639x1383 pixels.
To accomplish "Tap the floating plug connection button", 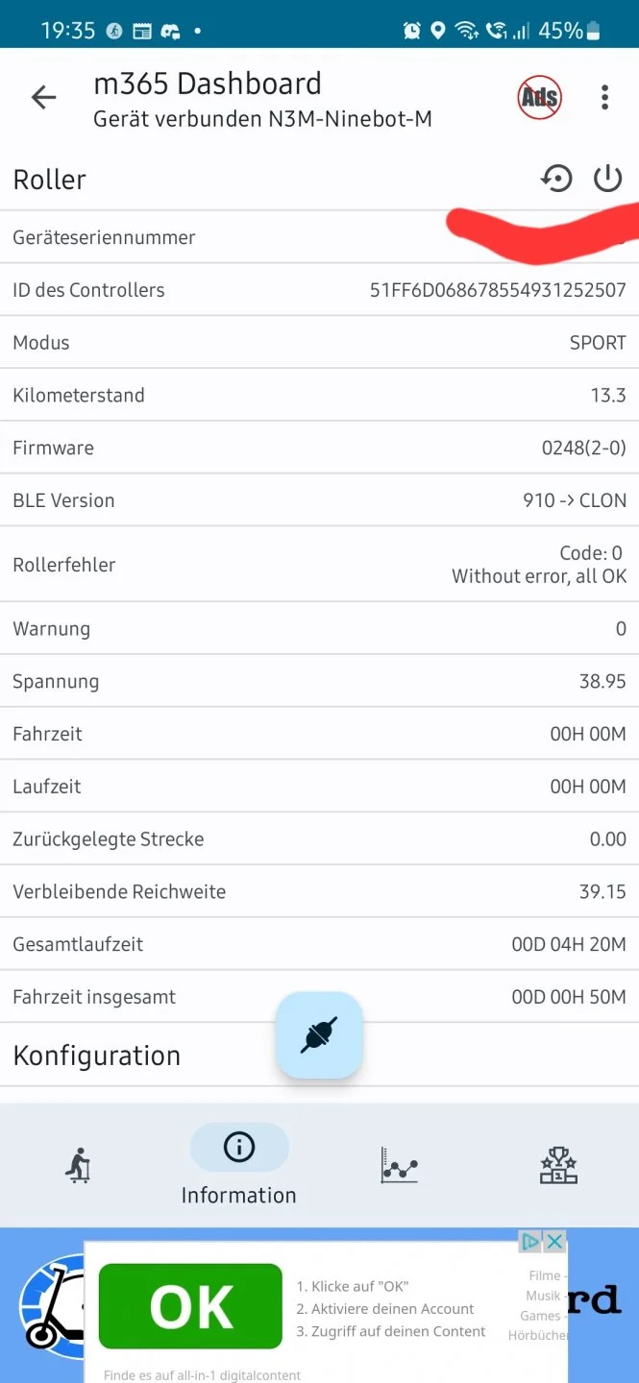I will (x=319, y=1035).
